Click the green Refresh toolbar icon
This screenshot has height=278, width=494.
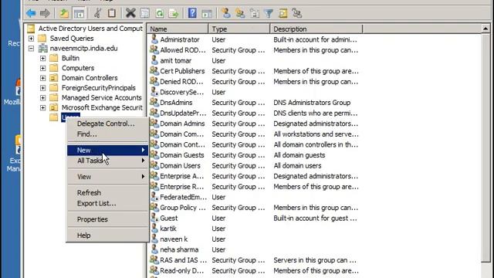coord(160,13)
